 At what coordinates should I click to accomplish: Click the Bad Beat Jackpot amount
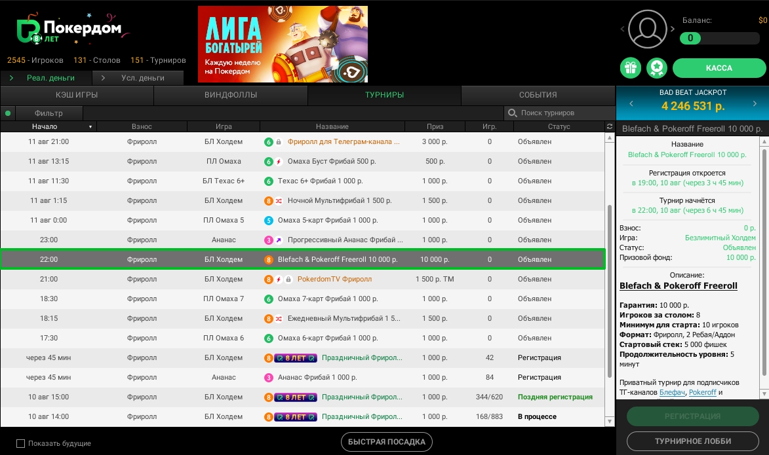pos(692,106)
